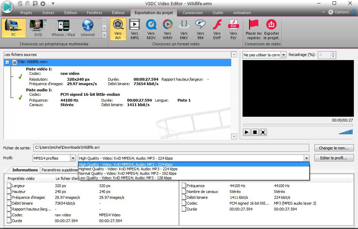Open the Outils ribbon tab
The image size is (358, 229).
[x=218, y=13]
